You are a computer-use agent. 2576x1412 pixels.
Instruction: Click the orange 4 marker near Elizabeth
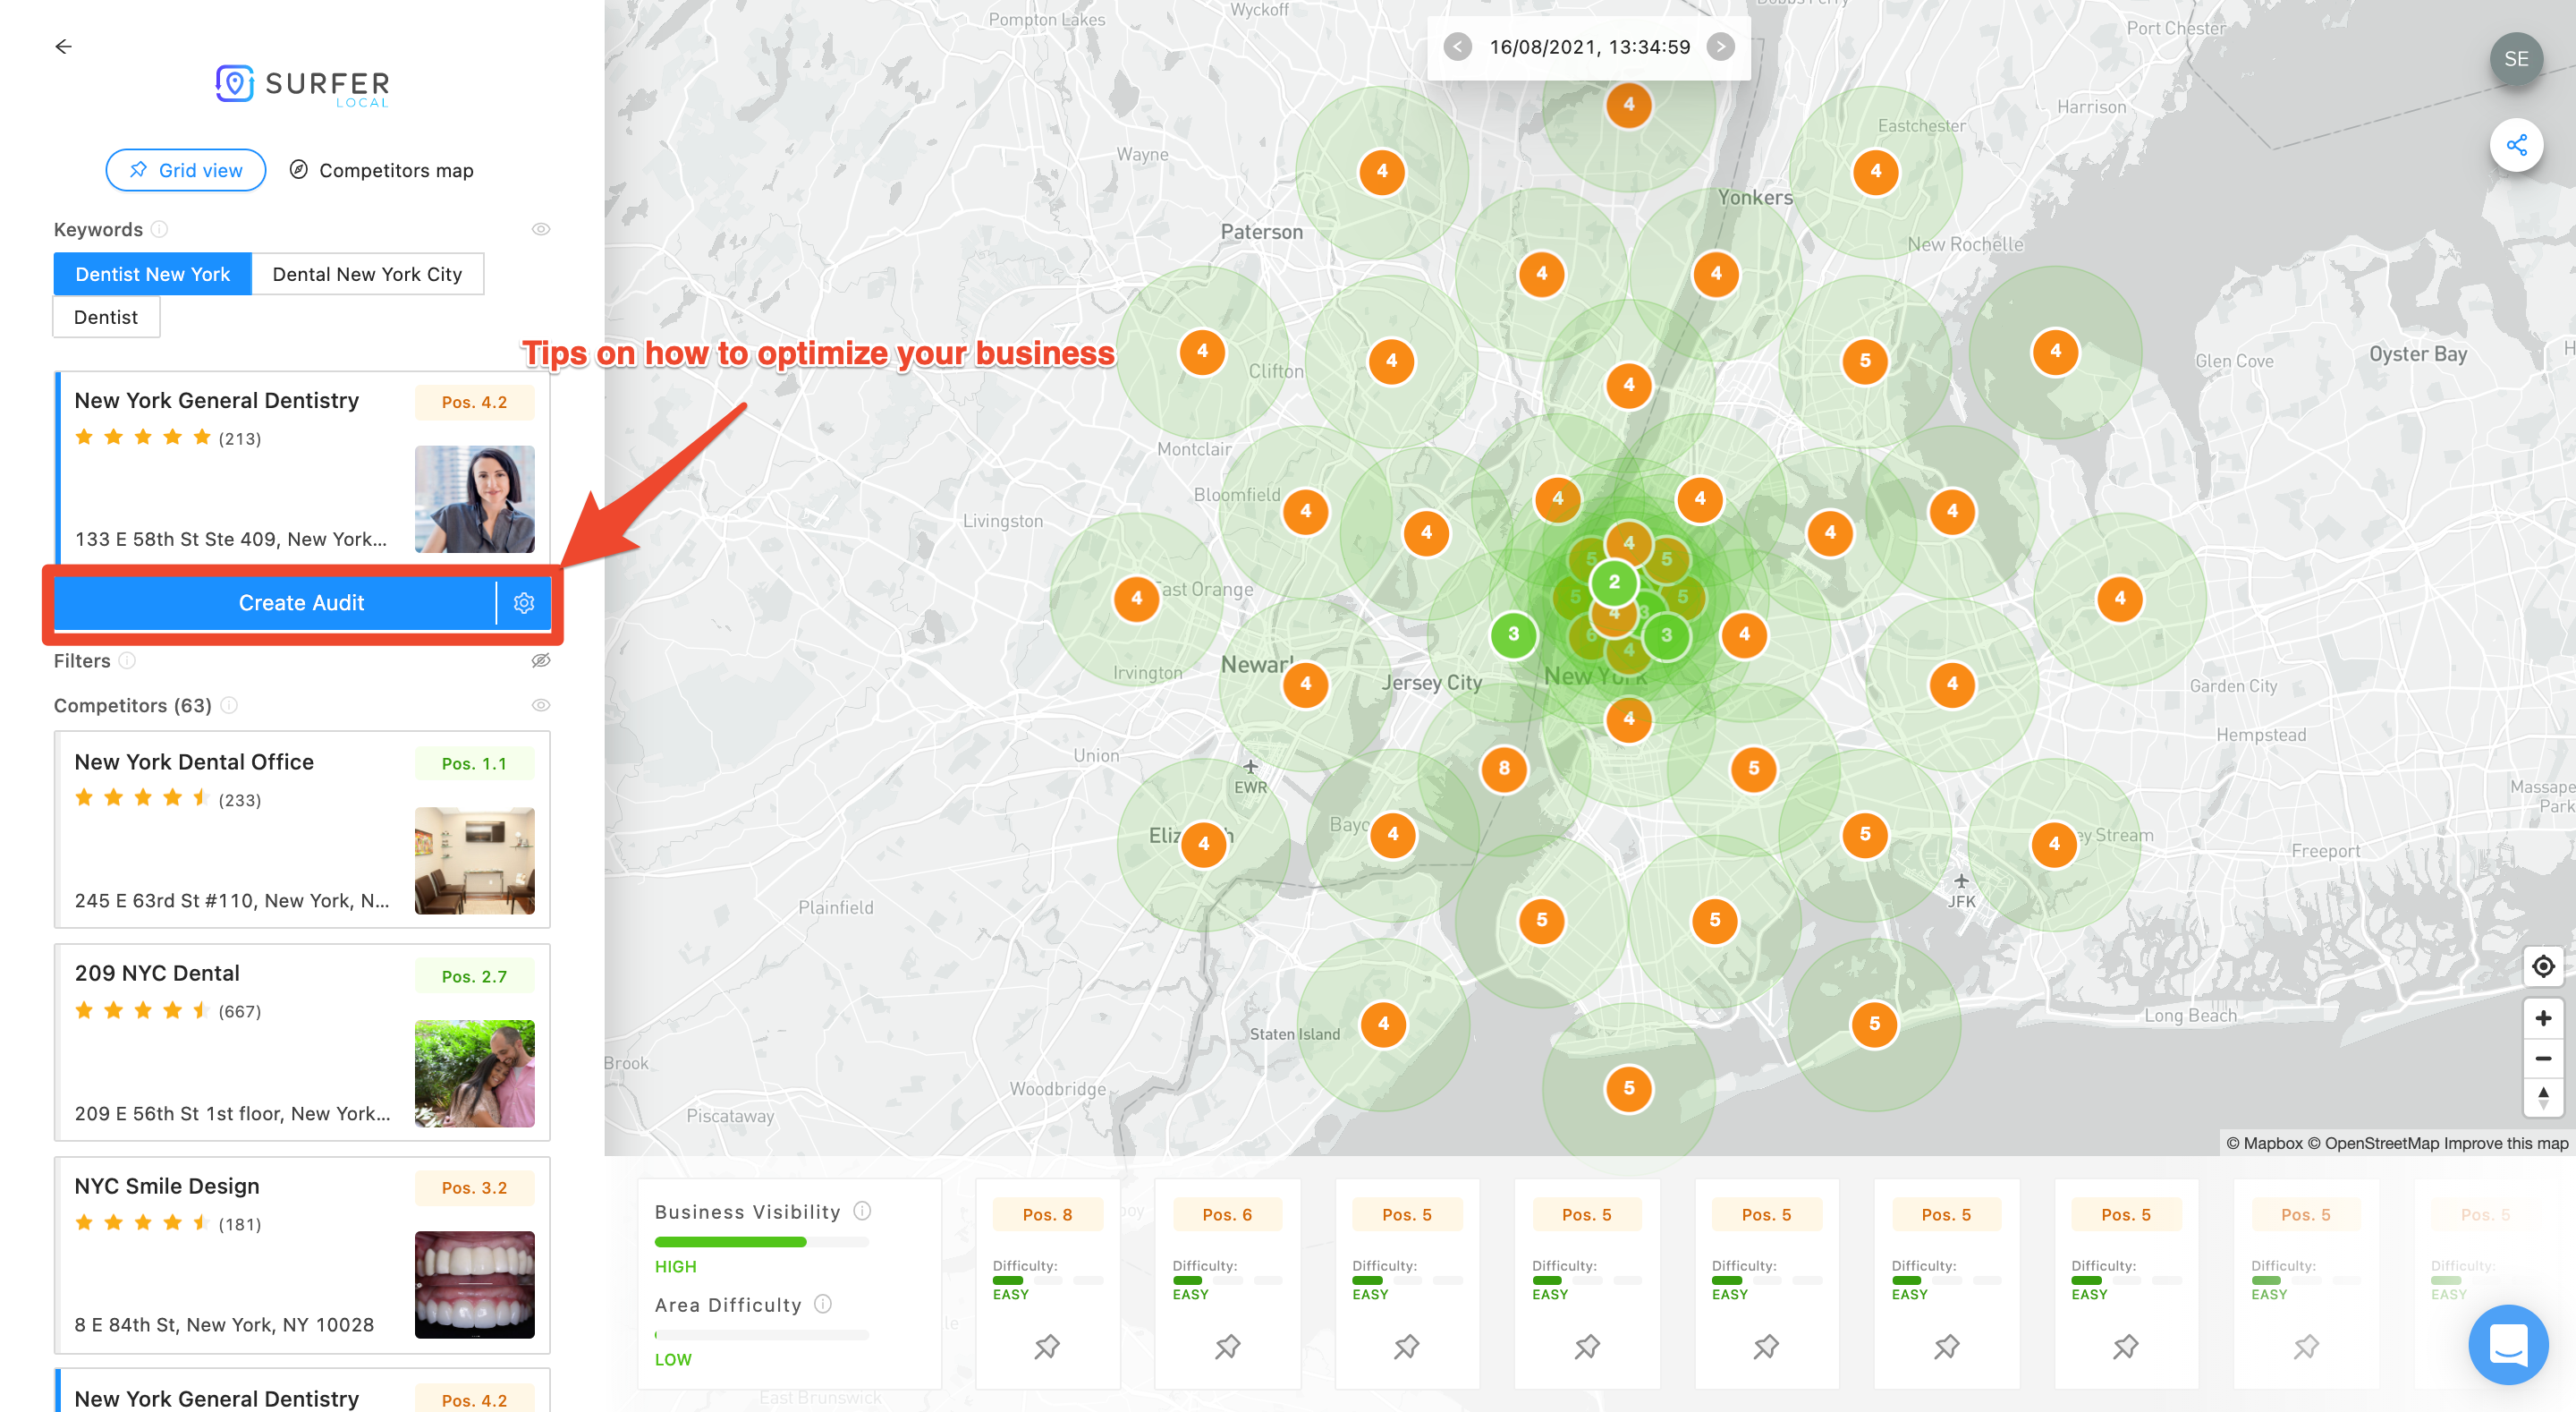(1203, 844)
